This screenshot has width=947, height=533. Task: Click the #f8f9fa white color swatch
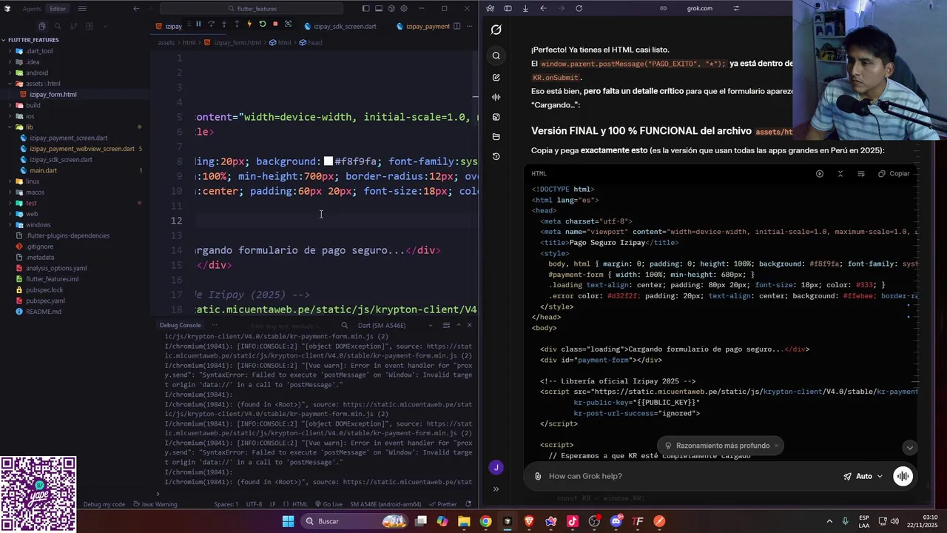tap(328, 161)
